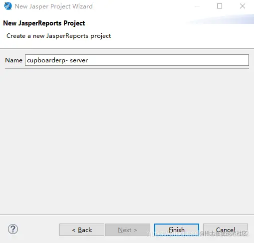The image size is (254, 243).
Task: Click the 'New JasperReports Project' heading
Action: click(44, 23)
